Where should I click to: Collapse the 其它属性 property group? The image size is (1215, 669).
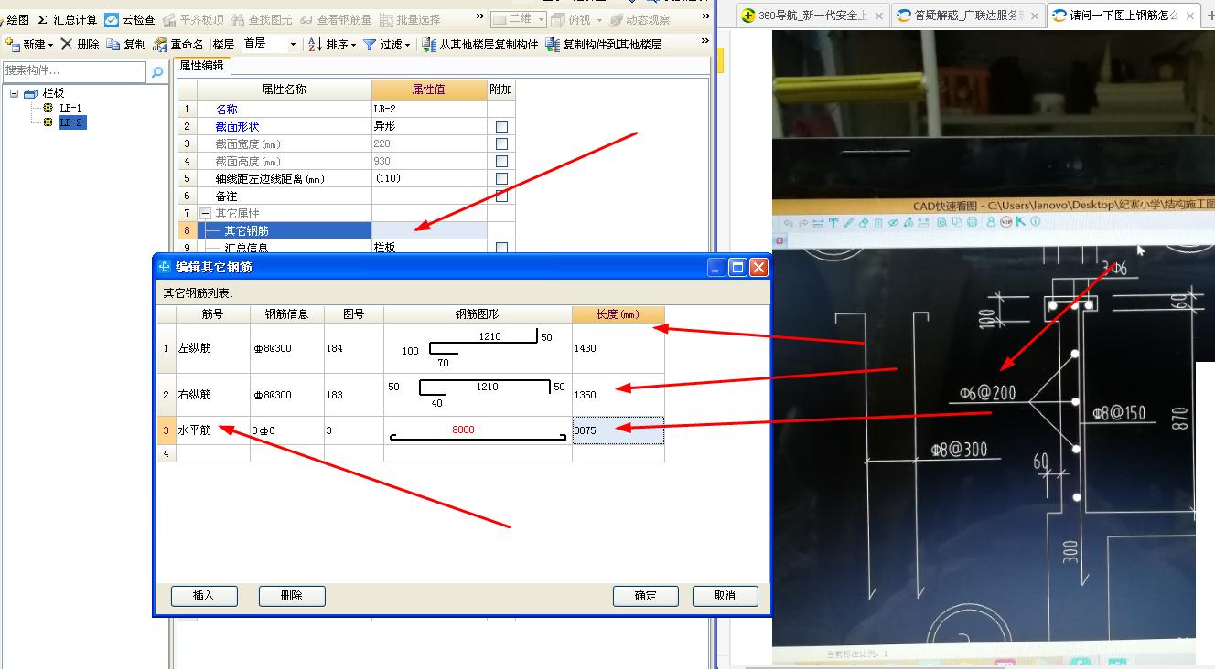coord(206,213)
